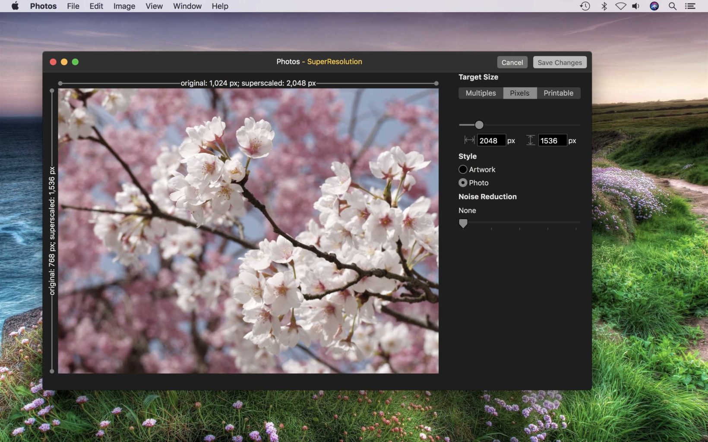The width and height of the screenshot is (708, 442).
Task: Click the Noise Reduction slider handle
Action: pos(463,223)
